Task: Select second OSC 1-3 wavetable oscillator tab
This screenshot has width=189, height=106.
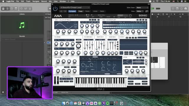Action: [92, 20]
